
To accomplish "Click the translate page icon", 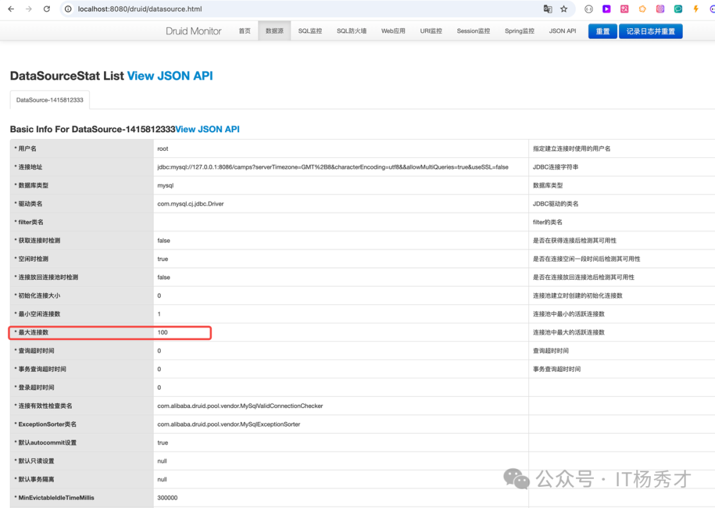I will (x=548, y=9).
